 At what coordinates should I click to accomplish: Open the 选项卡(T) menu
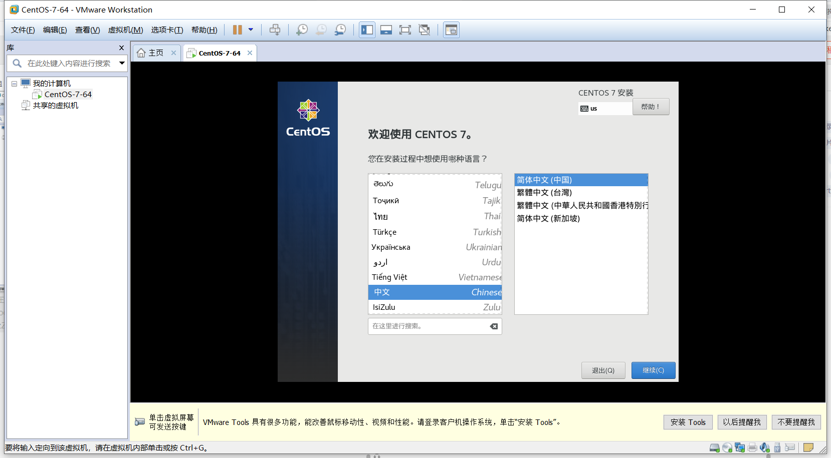click(167, 30)
